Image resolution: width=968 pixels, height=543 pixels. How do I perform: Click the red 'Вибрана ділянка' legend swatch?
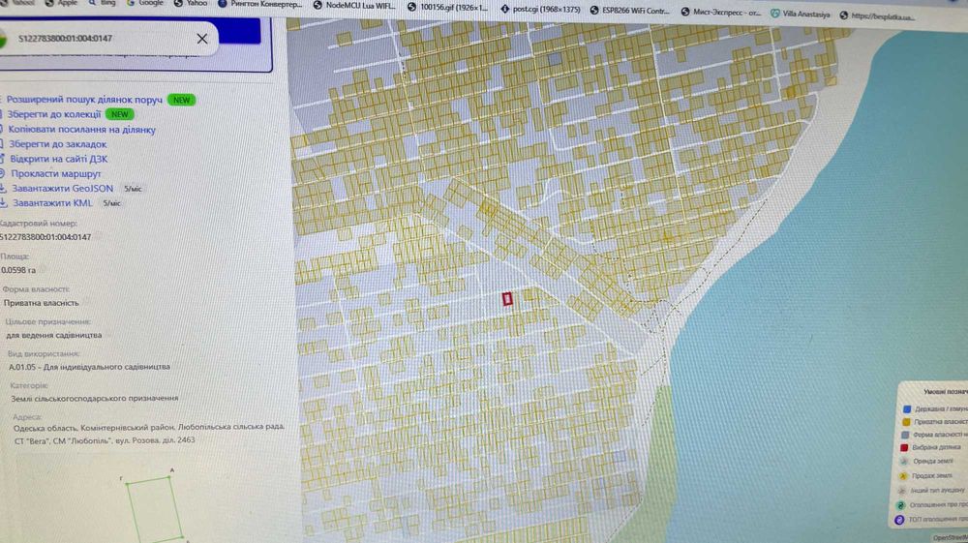[904, 447]
